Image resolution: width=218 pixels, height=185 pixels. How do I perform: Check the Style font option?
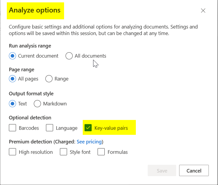pos(63,152)
